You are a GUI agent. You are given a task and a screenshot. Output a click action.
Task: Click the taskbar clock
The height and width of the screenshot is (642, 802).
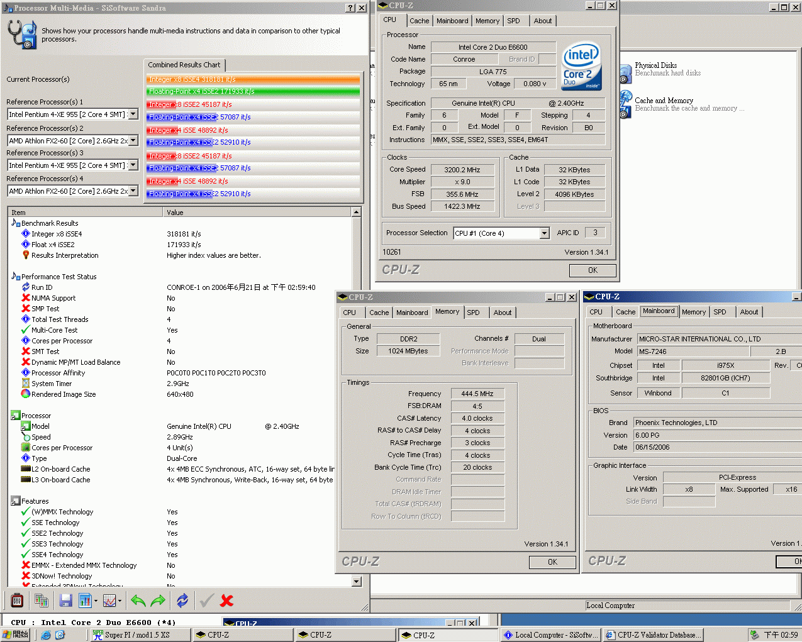pos(781,635)
